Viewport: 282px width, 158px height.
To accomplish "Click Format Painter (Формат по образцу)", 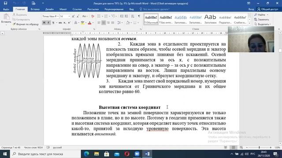I will [x=26, y=24].
